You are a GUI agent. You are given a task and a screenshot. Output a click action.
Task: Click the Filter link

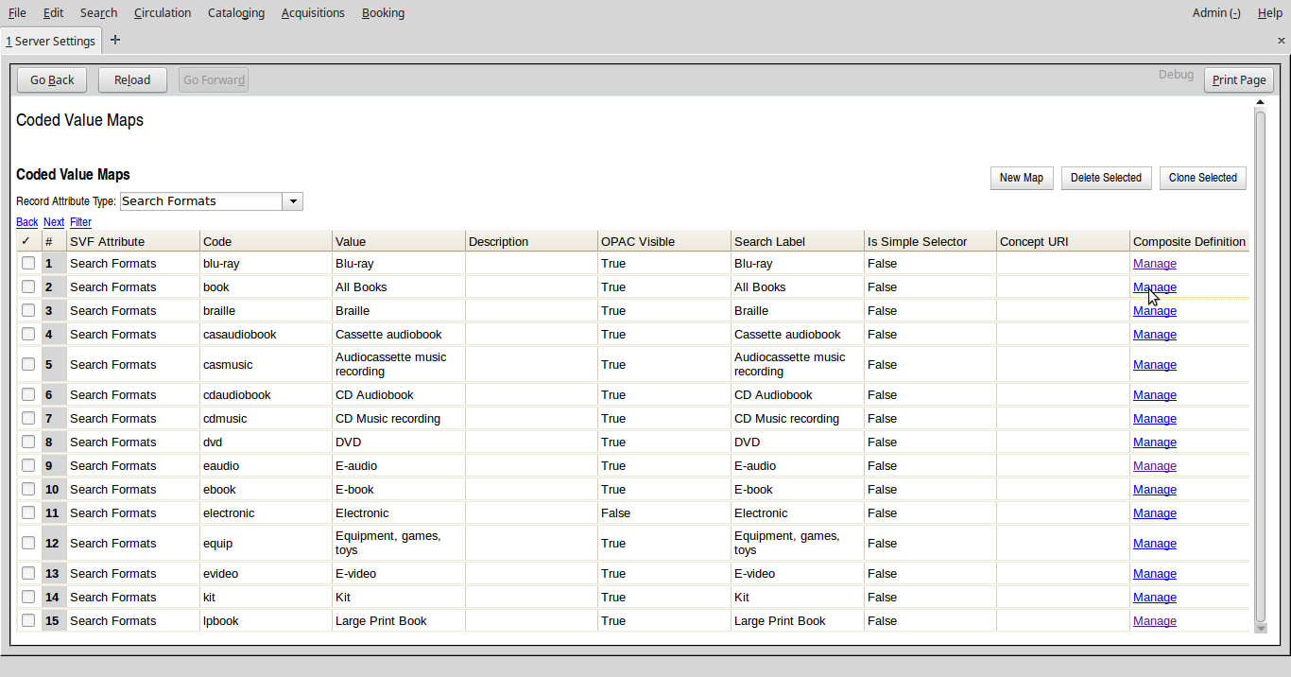click(x=80, y=222)
